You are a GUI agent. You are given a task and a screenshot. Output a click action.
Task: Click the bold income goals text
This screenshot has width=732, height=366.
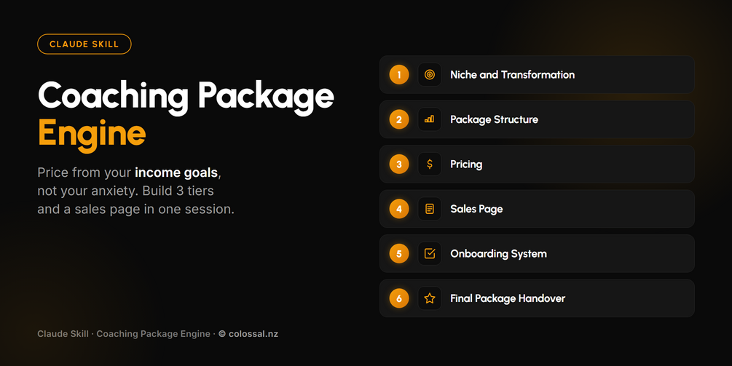tap(176, 173)
